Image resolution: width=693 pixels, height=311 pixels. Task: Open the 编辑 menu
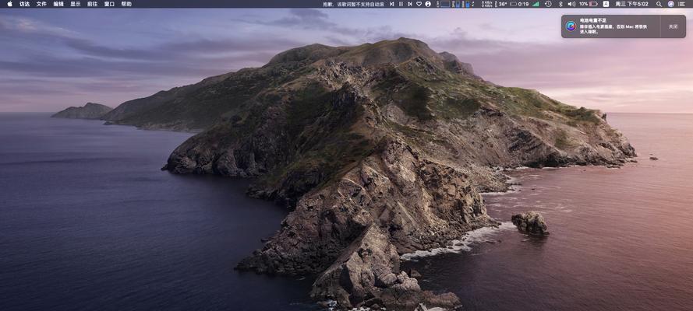(58, 4)
